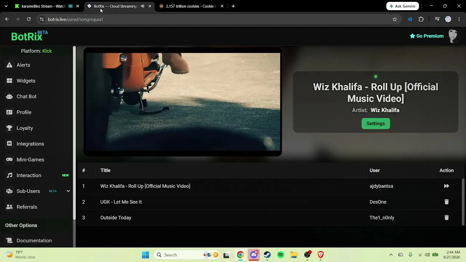This screenshot has height=262, width=466.
Task: Open File Explorer from the taskbar
Action: tap(294, 255)
